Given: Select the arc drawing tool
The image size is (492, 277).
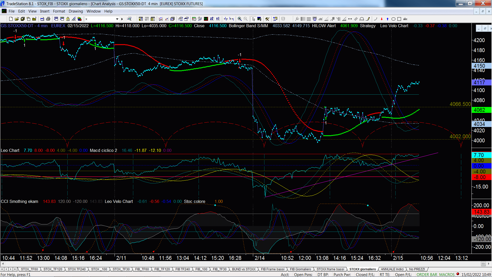Looking at the screenshot, I should pyautogui.click(x=376, y=19).
